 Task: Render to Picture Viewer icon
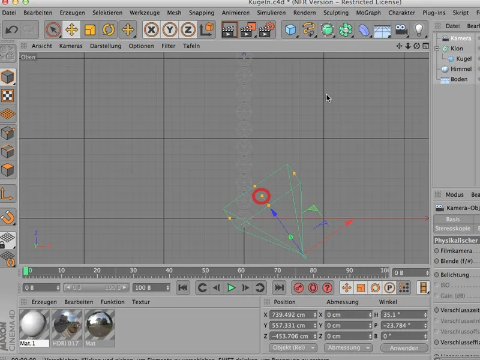248,29
